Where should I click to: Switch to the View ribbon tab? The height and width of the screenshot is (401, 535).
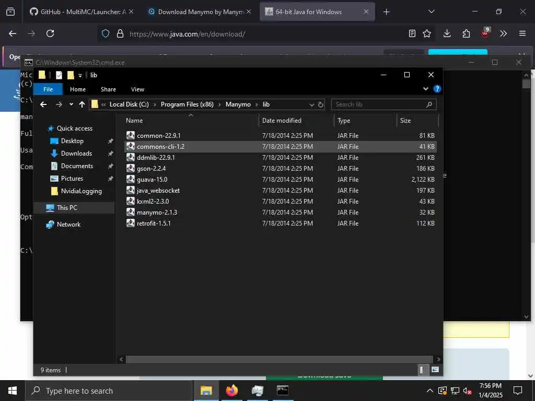coord(137,89)
